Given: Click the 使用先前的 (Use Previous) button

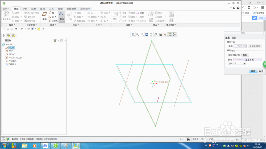Looking at the screenshot, I should point(255,46).
